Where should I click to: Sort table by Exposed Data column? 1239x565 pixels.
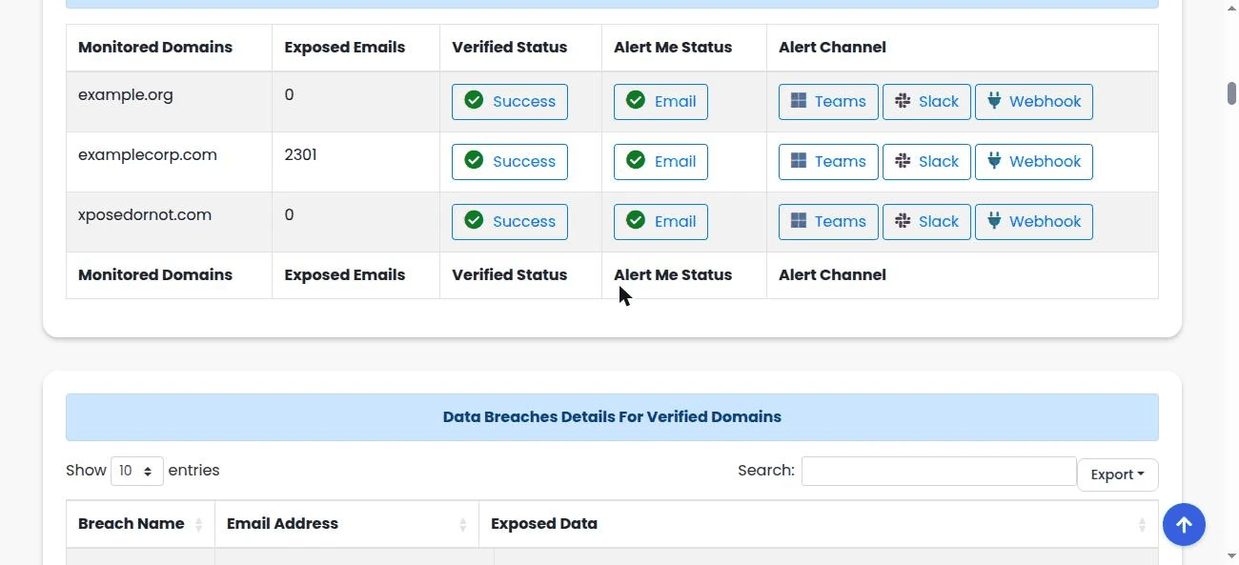(x=819, y=524)
